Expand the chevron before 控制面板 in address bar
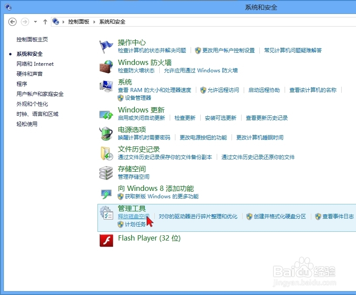 (x=64, y=22)
